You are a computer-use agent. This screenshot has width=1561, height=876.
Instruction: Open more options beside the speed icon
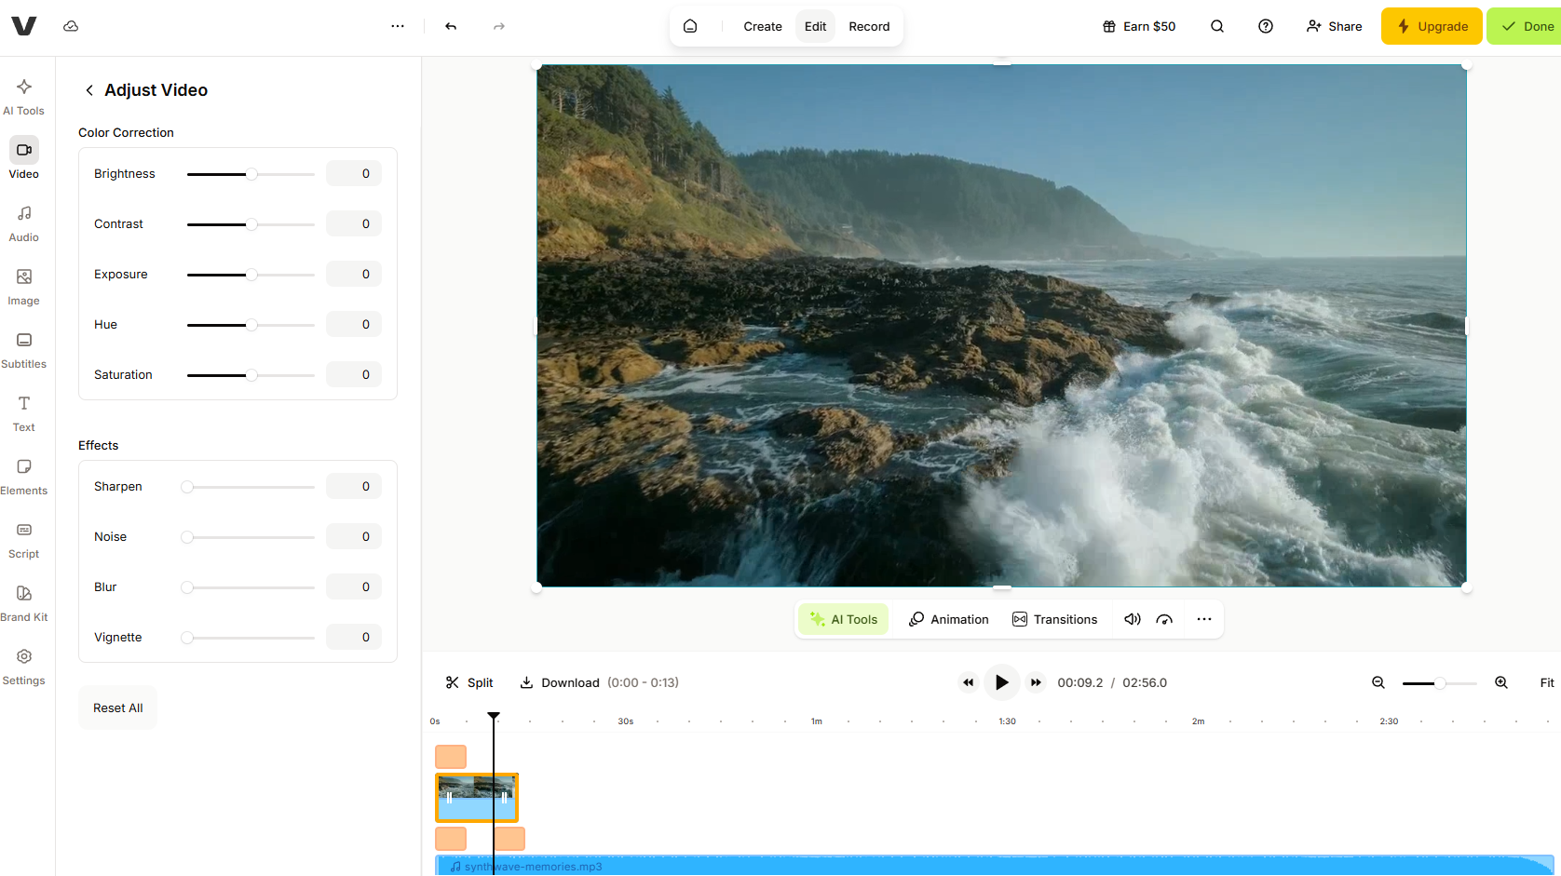pyautogui.click(x=1204, y=619)
